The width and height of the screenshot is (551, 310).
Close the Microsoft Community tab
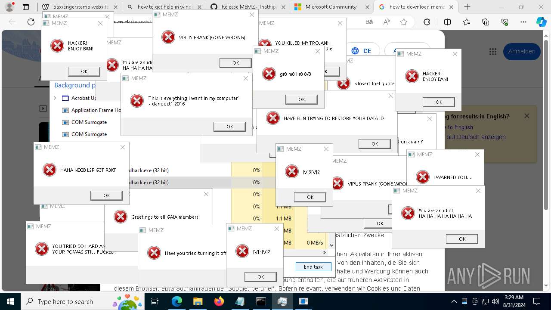tap(367, 7)
